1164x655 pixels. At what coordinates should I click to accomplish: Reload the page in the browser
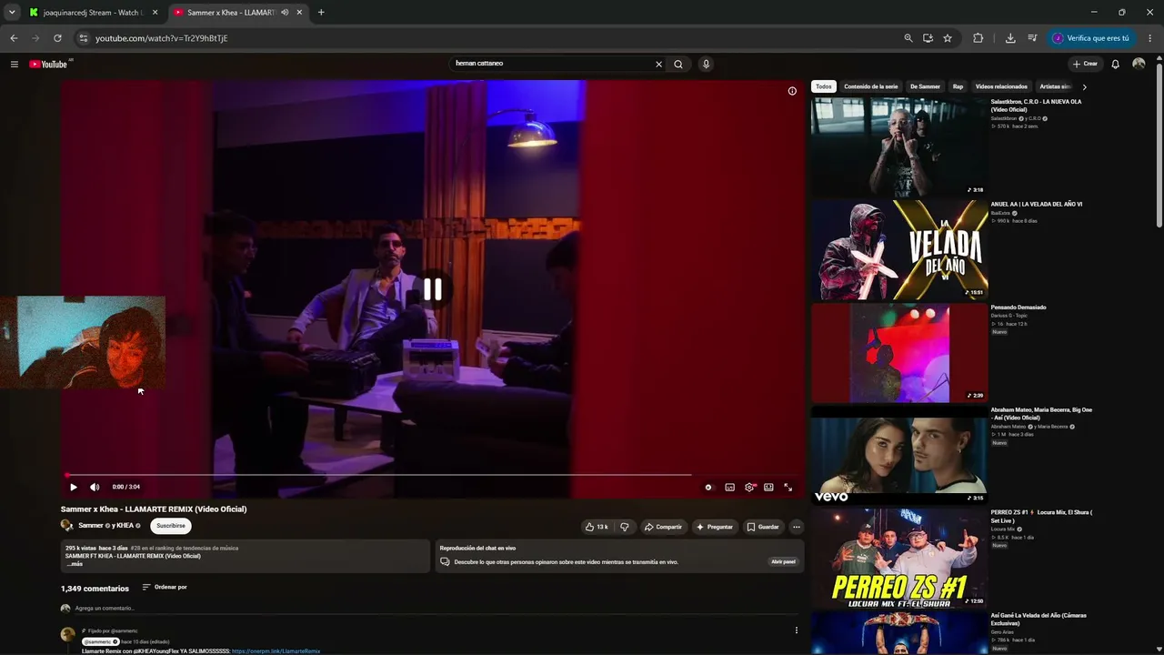(x=57, y=38)
